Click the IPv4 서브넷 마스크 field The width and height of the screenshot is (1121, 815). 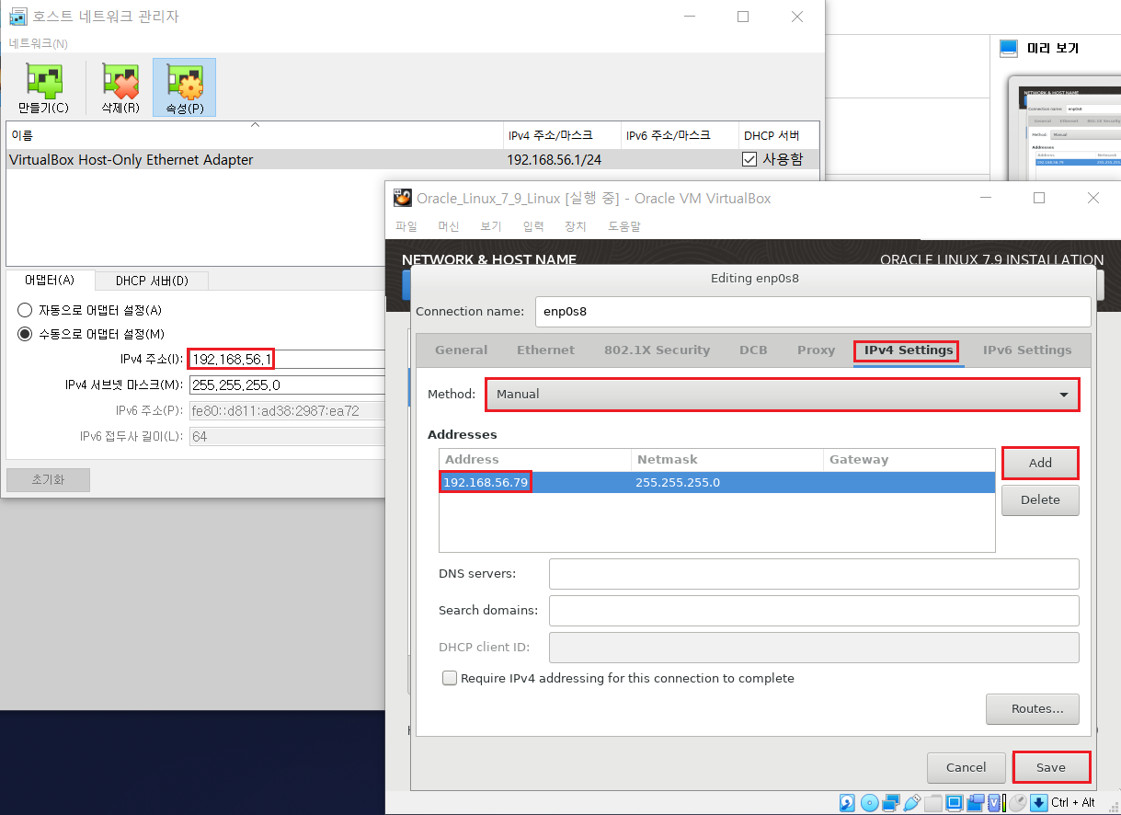pos(286,385)
